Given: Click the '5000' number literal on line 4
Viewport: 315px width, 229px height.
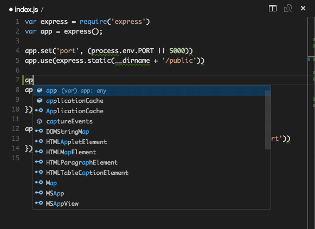Looking at the screenshot, I should click(177, 51).
